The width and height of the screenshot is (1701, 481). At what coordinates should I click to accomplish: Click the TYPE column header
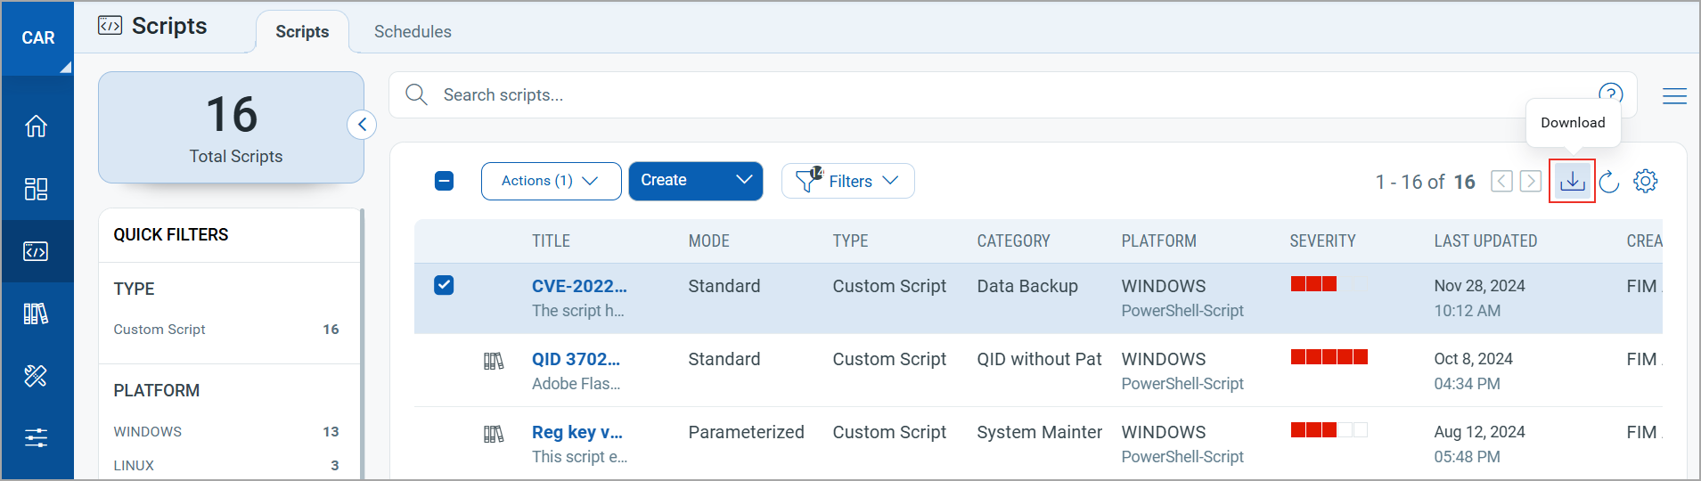pos(850,241)
